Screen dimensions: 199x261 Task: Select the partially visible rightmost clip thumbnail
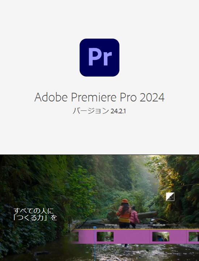(x=194, y=236)
